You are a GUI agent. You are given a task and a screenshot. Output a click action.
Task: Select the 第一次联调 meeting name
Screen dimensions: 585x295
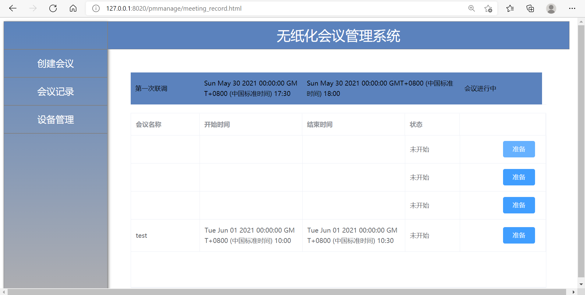pyautogui.click(x=151, y=89)
